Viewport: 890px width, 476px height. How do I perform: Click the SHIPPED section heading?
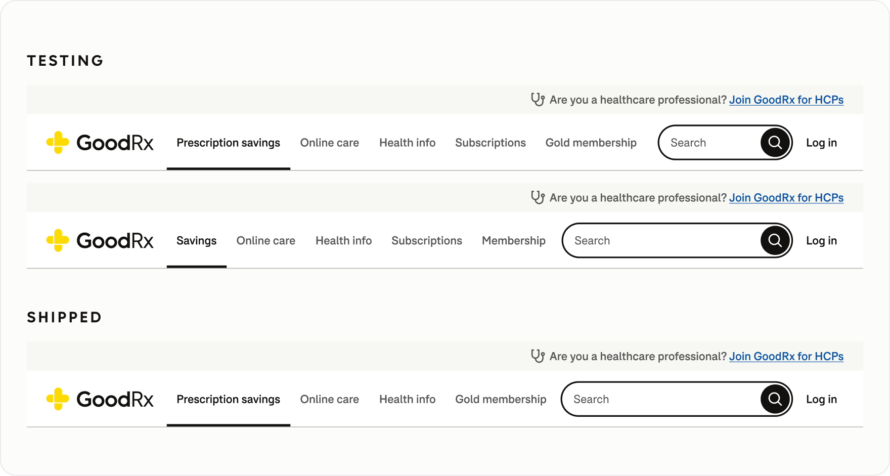64,317
